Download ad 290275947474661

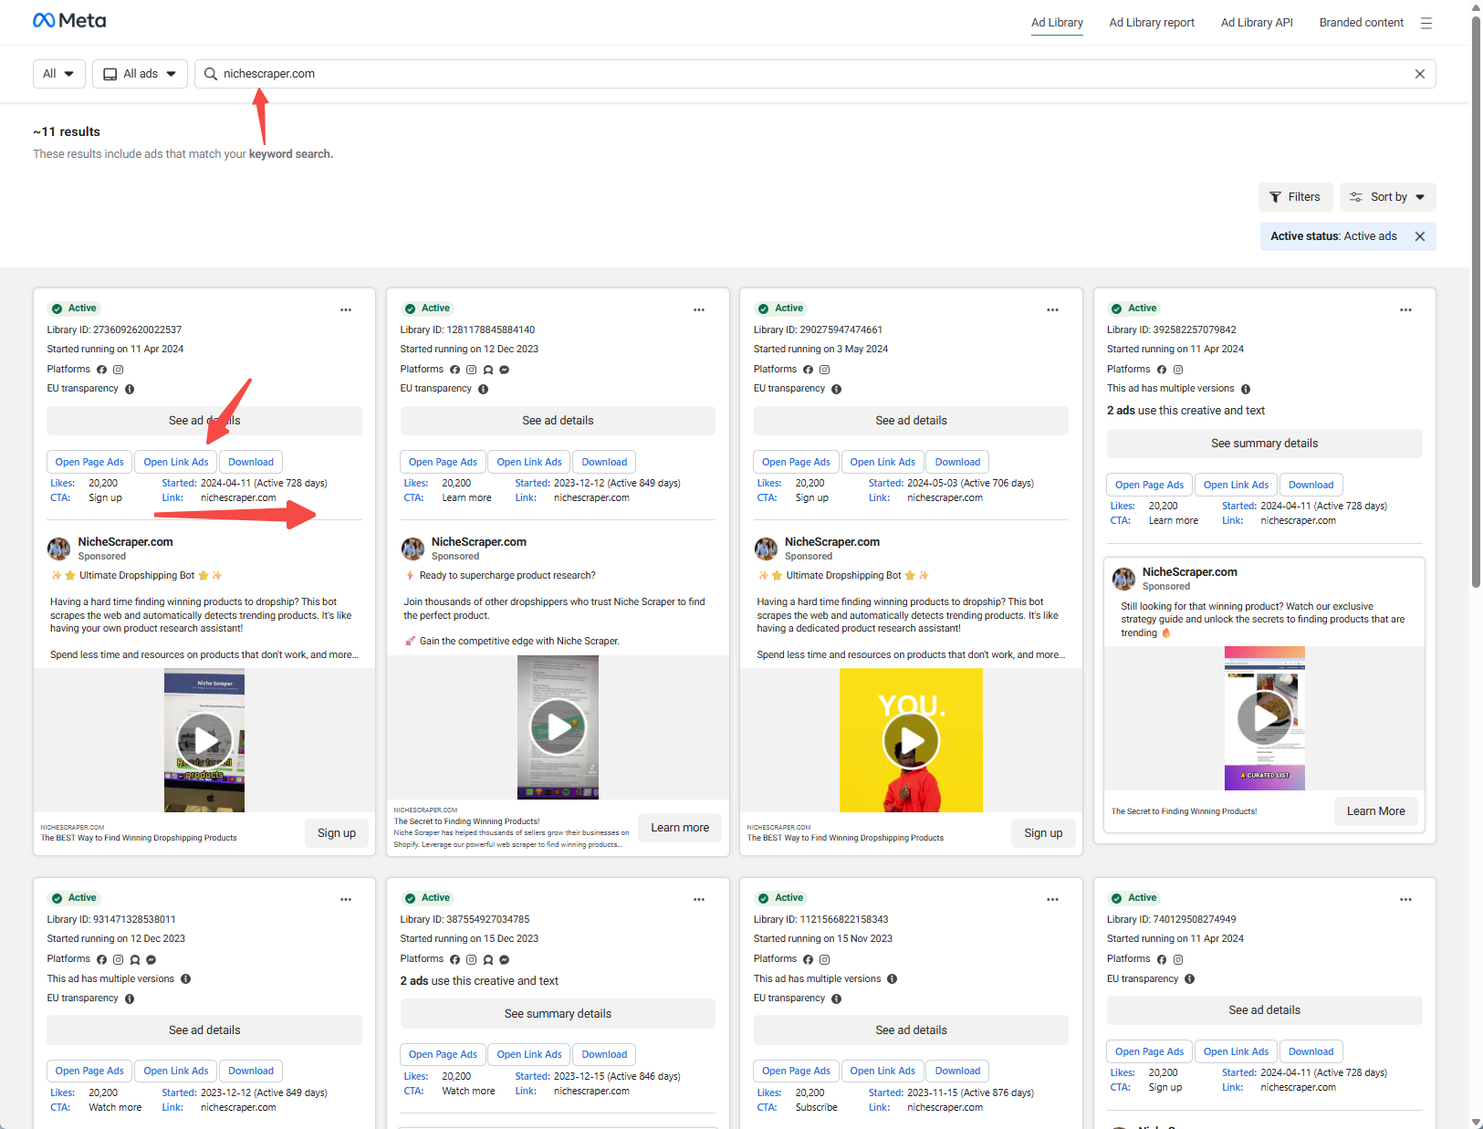click(x=958, y=463)
